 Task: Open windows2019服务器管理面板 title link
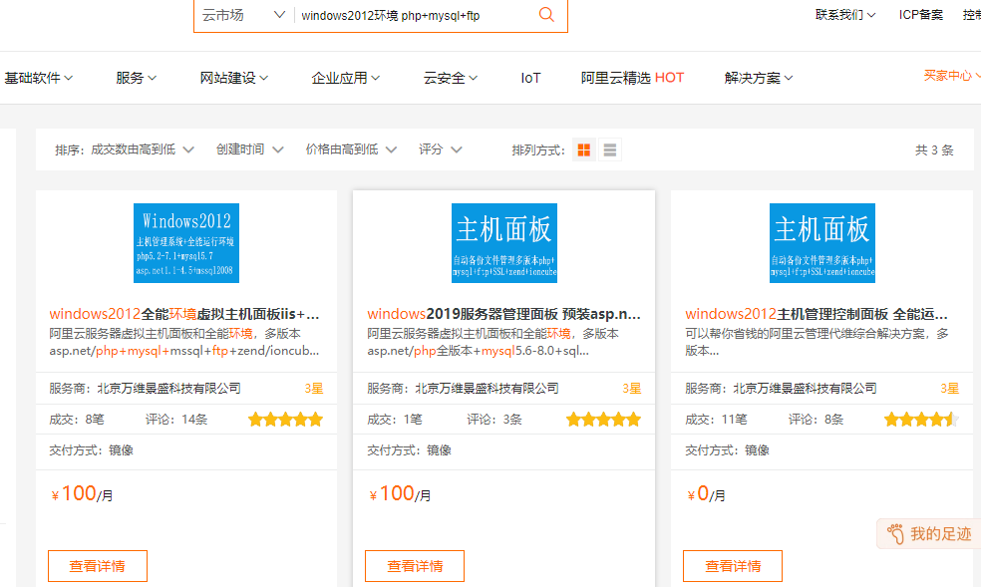503,314
